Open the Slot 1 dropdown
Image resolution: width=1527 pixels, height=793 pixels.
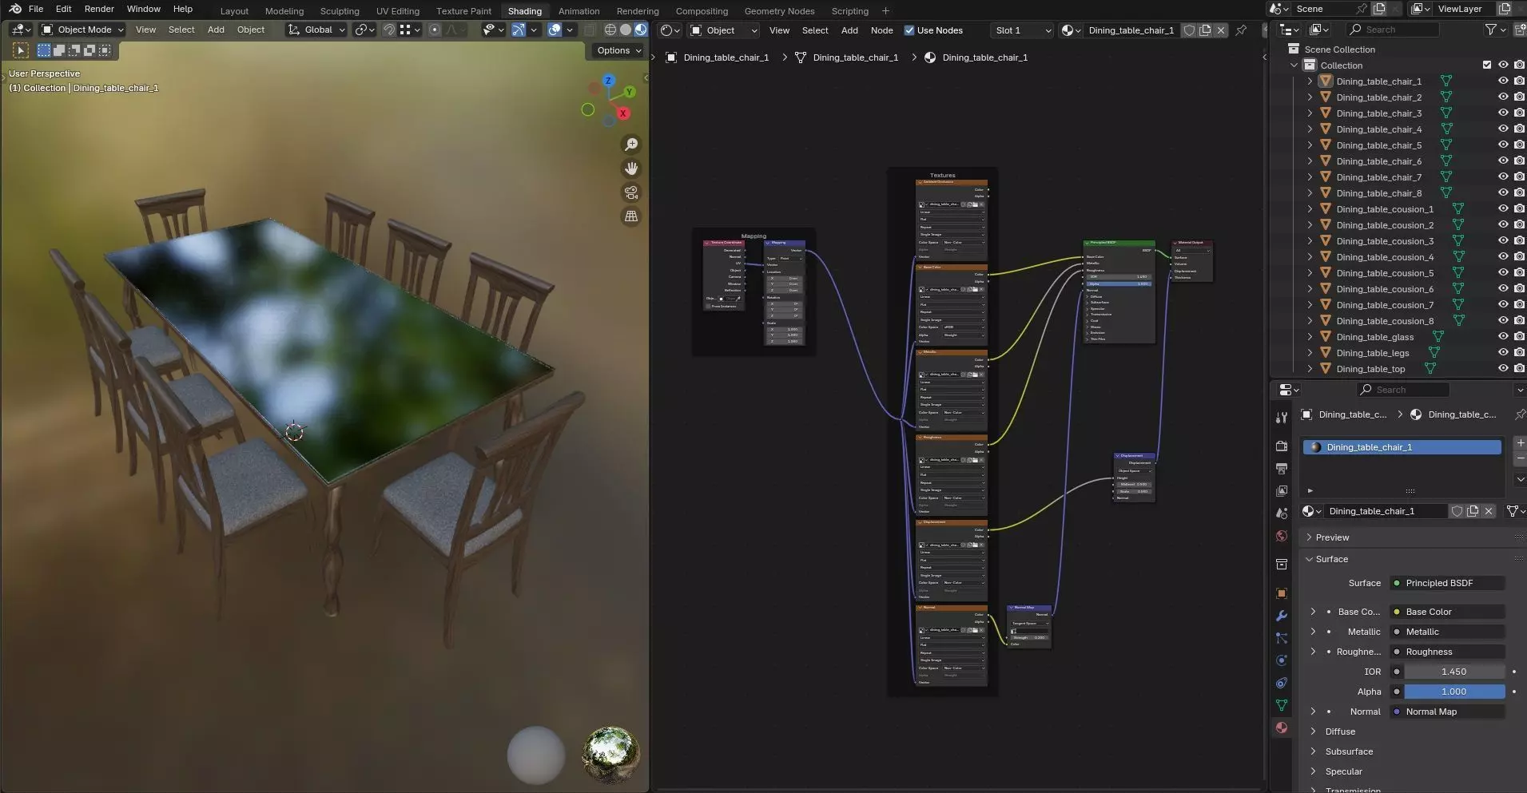(1022, 30)
